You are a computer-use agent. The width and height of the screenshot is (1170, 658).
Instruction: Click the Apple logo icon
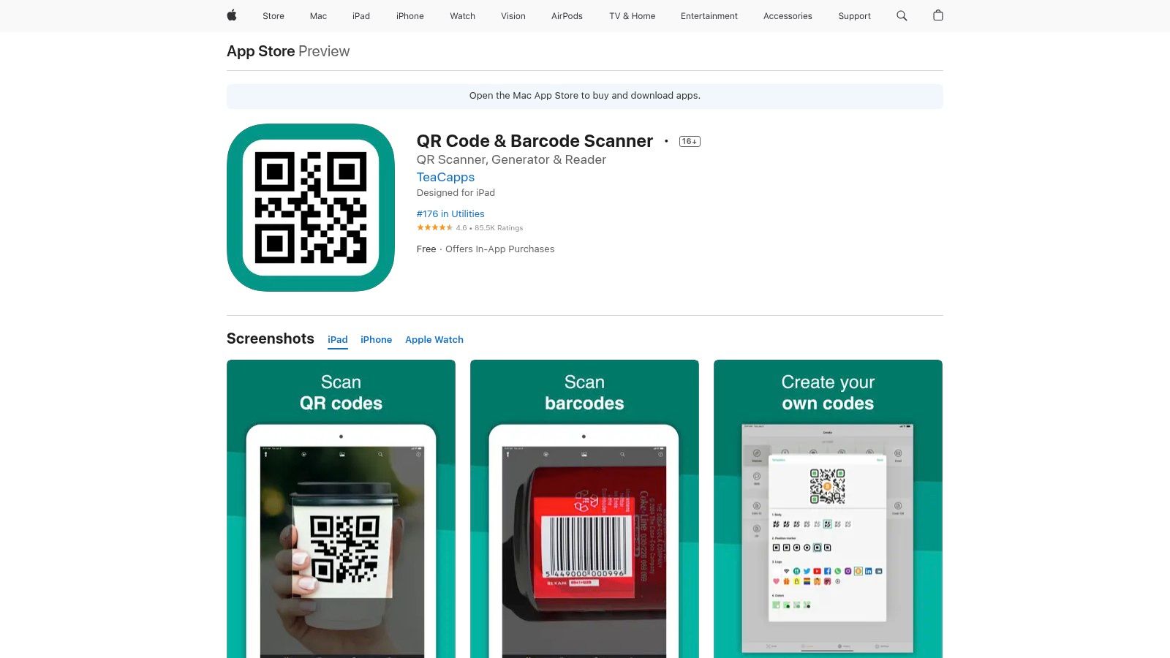point(231,15)
